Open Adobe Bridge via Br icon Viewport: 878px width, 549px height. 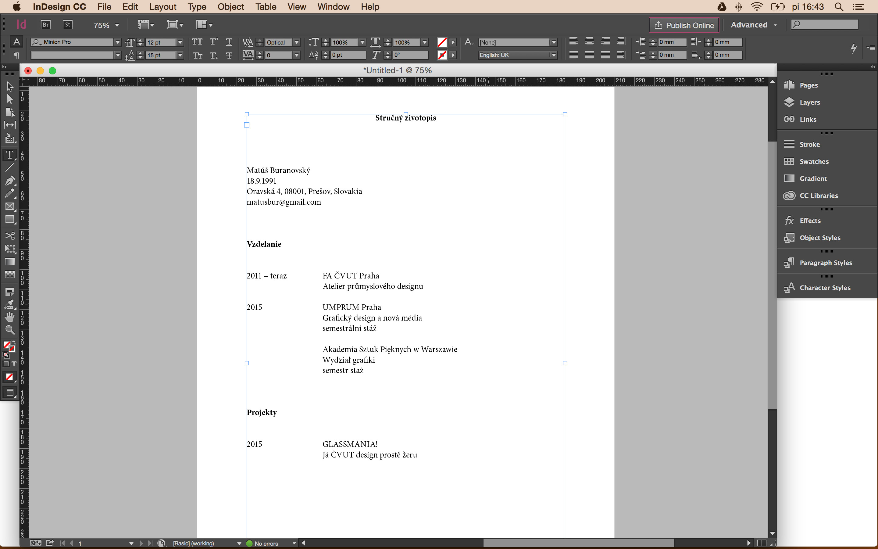(45, 25)
